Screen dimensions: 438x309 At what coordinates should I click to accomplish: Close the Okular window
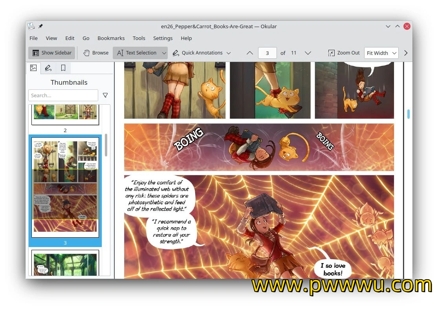point(407,26)
